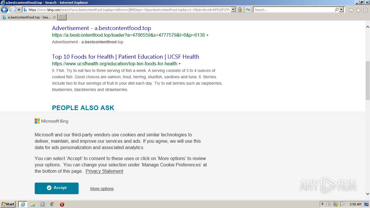
Task: Click the network tray icon
Action: pos(336,204)
